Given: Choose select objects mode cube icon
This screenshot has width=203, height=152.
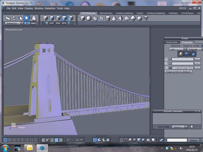Looking at the screenshot, I should tap(45, 18).
